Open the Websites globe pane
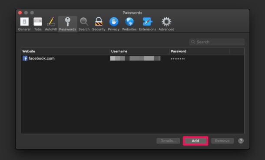This screenshot has height=160, width=265. (x=129, y=24)
